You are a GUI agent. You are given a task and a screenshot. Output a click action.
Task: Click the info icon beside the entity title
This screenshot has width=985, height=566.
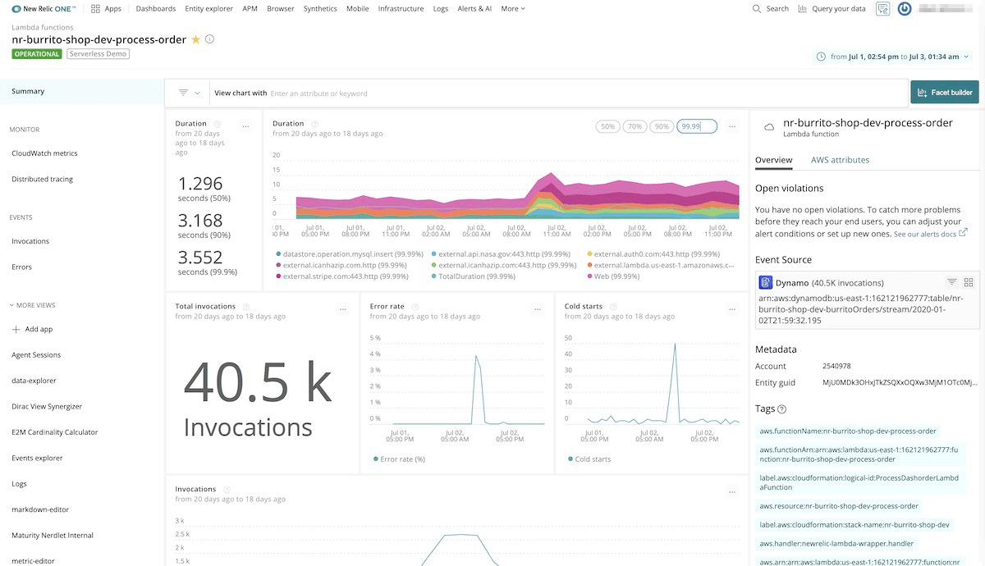point(209,39)
